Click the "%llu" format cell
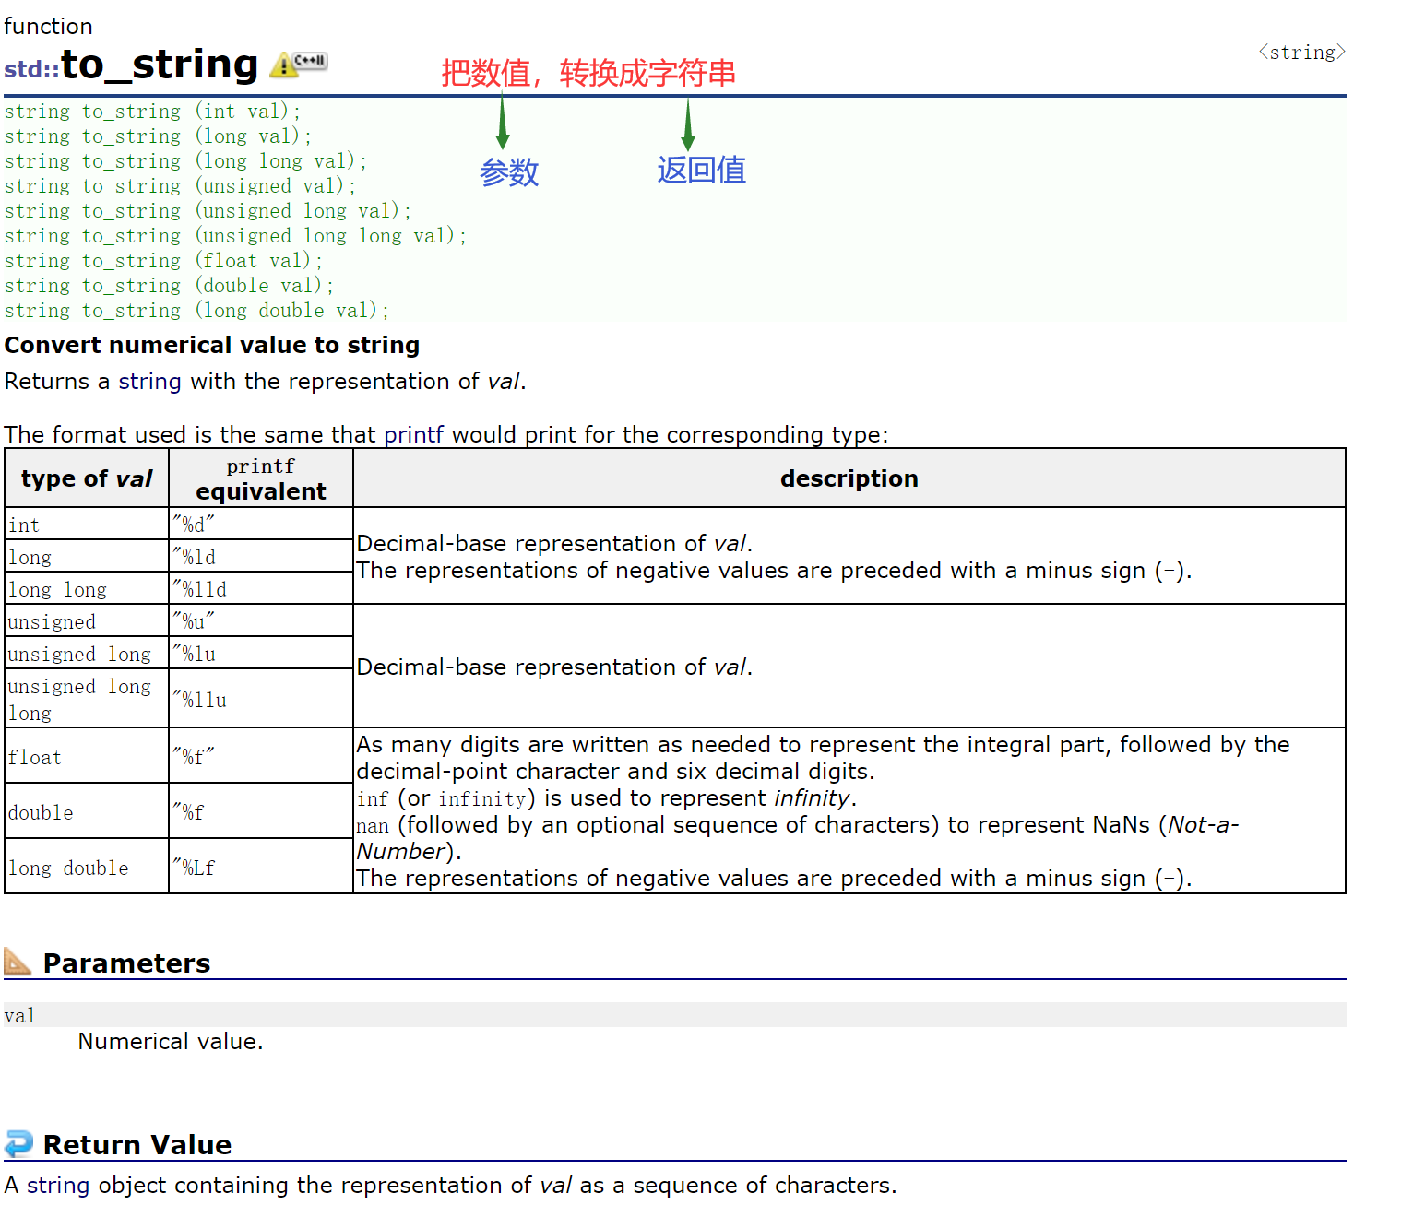This screenshot has width=1413, height=1205. pyautogui.click(x=261, y=699)
